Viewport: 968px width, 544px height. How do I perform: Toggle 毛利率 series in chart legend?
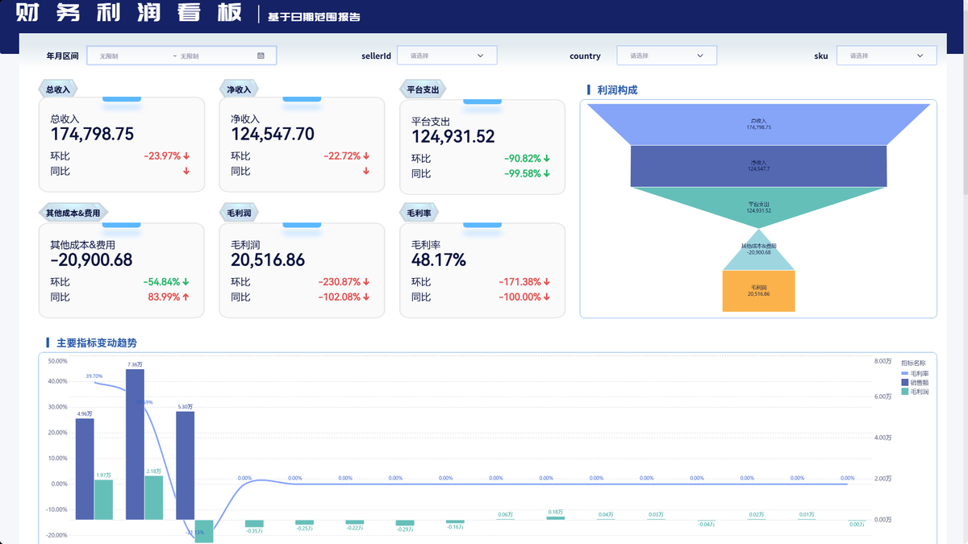(x=915, y=373)
